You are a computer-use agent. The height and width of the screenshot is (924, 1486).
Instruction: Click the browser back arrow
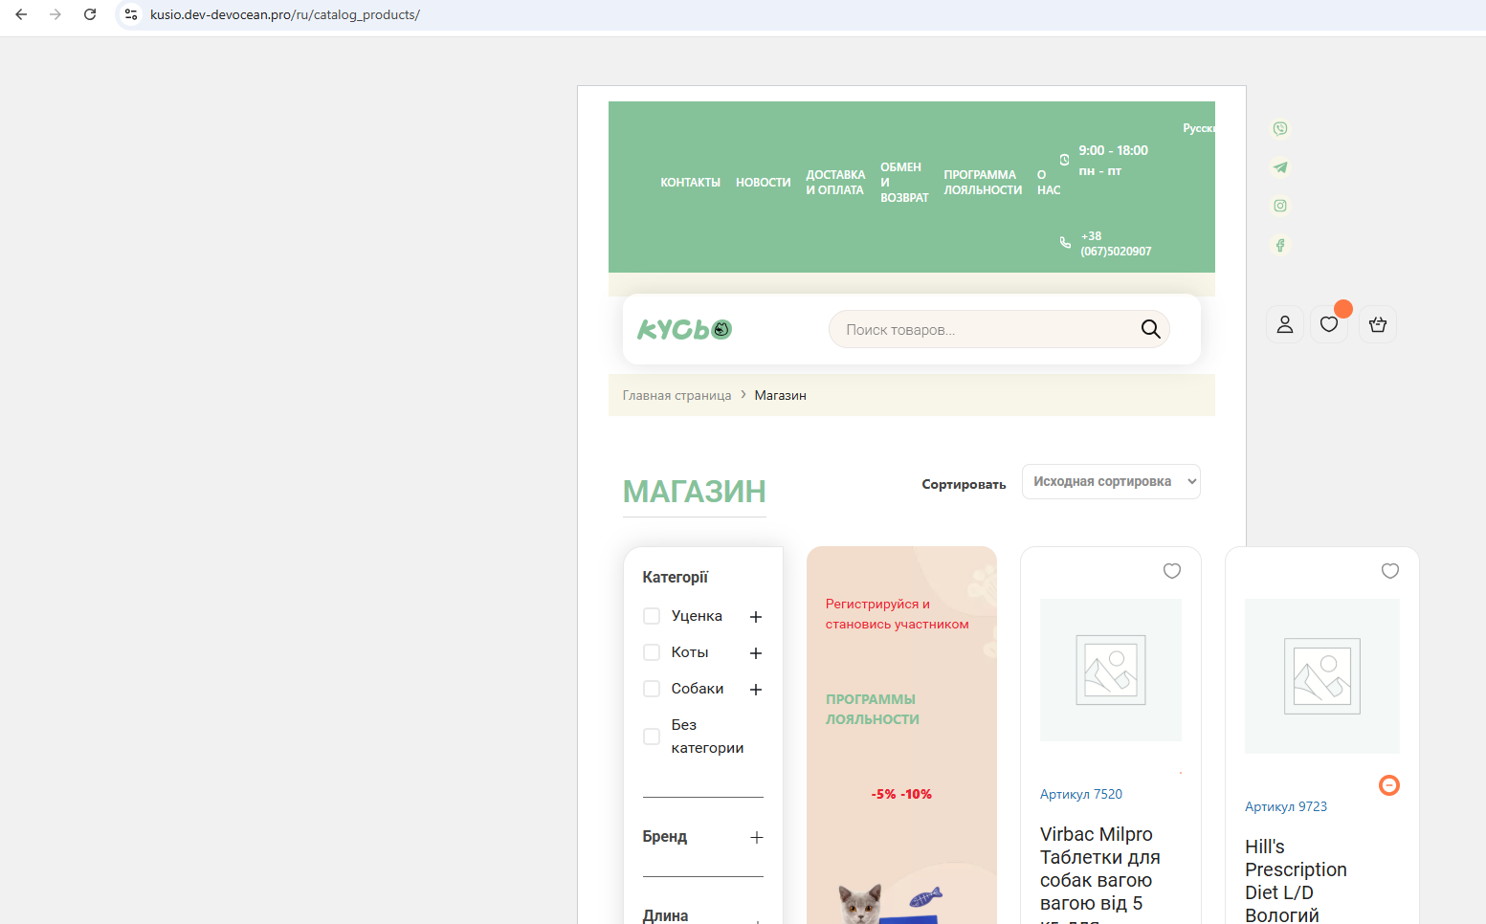(21, 14)
